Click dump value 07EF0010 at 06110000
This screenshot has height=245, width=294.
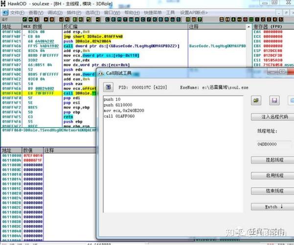[33, 156]
